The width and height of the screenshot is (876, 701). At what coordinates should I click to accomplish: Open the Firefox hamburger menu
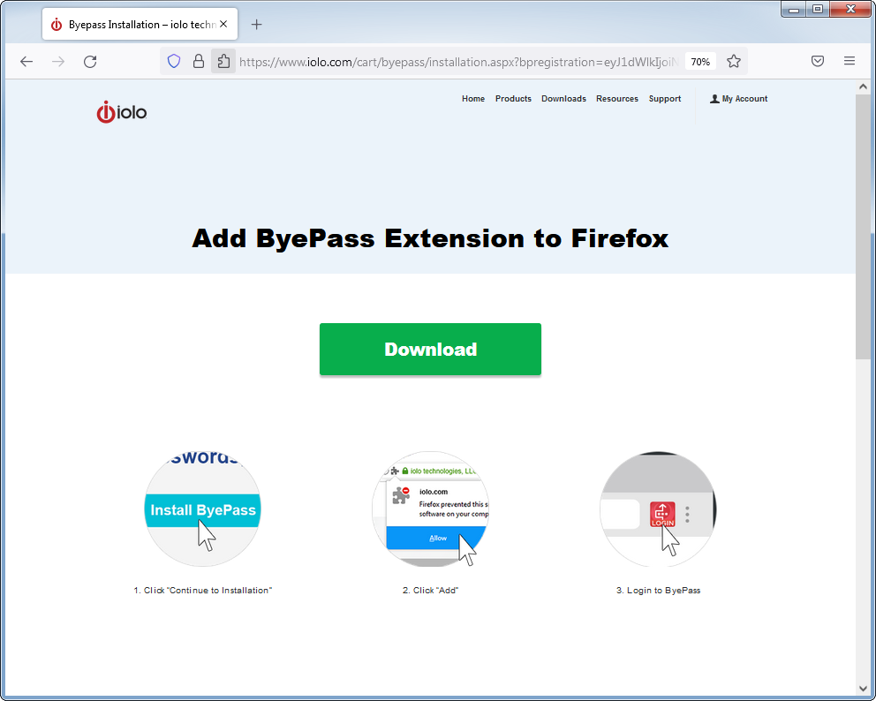[x=850, y=62]
